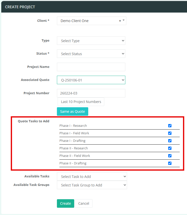
Task: Open Select Task Group to Add dropdown
Action: click(92, 185)
